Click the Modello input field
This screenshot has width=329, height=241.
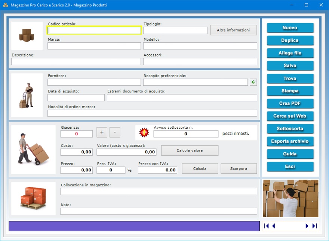point(200,46)
